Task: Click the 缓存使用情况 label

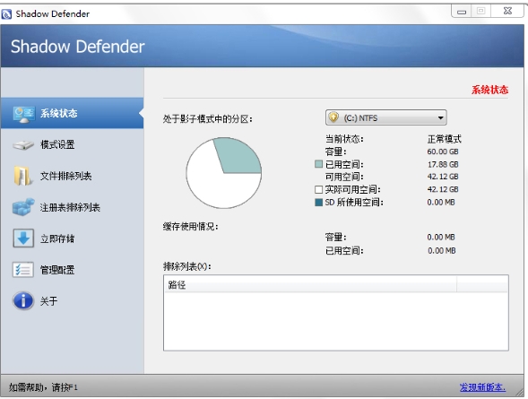Action: 191,227
